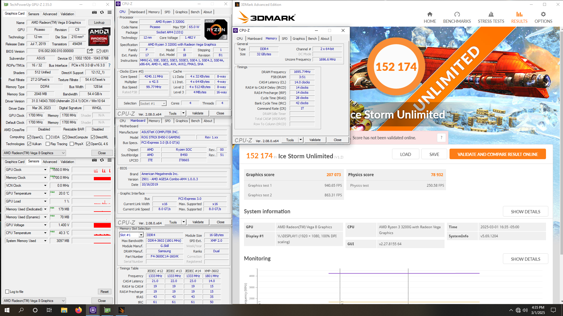Switch to 3DMark taskbar icon
Image resolution: width=563 pixels, height=316 pixels.
click(x=122, y=310)
